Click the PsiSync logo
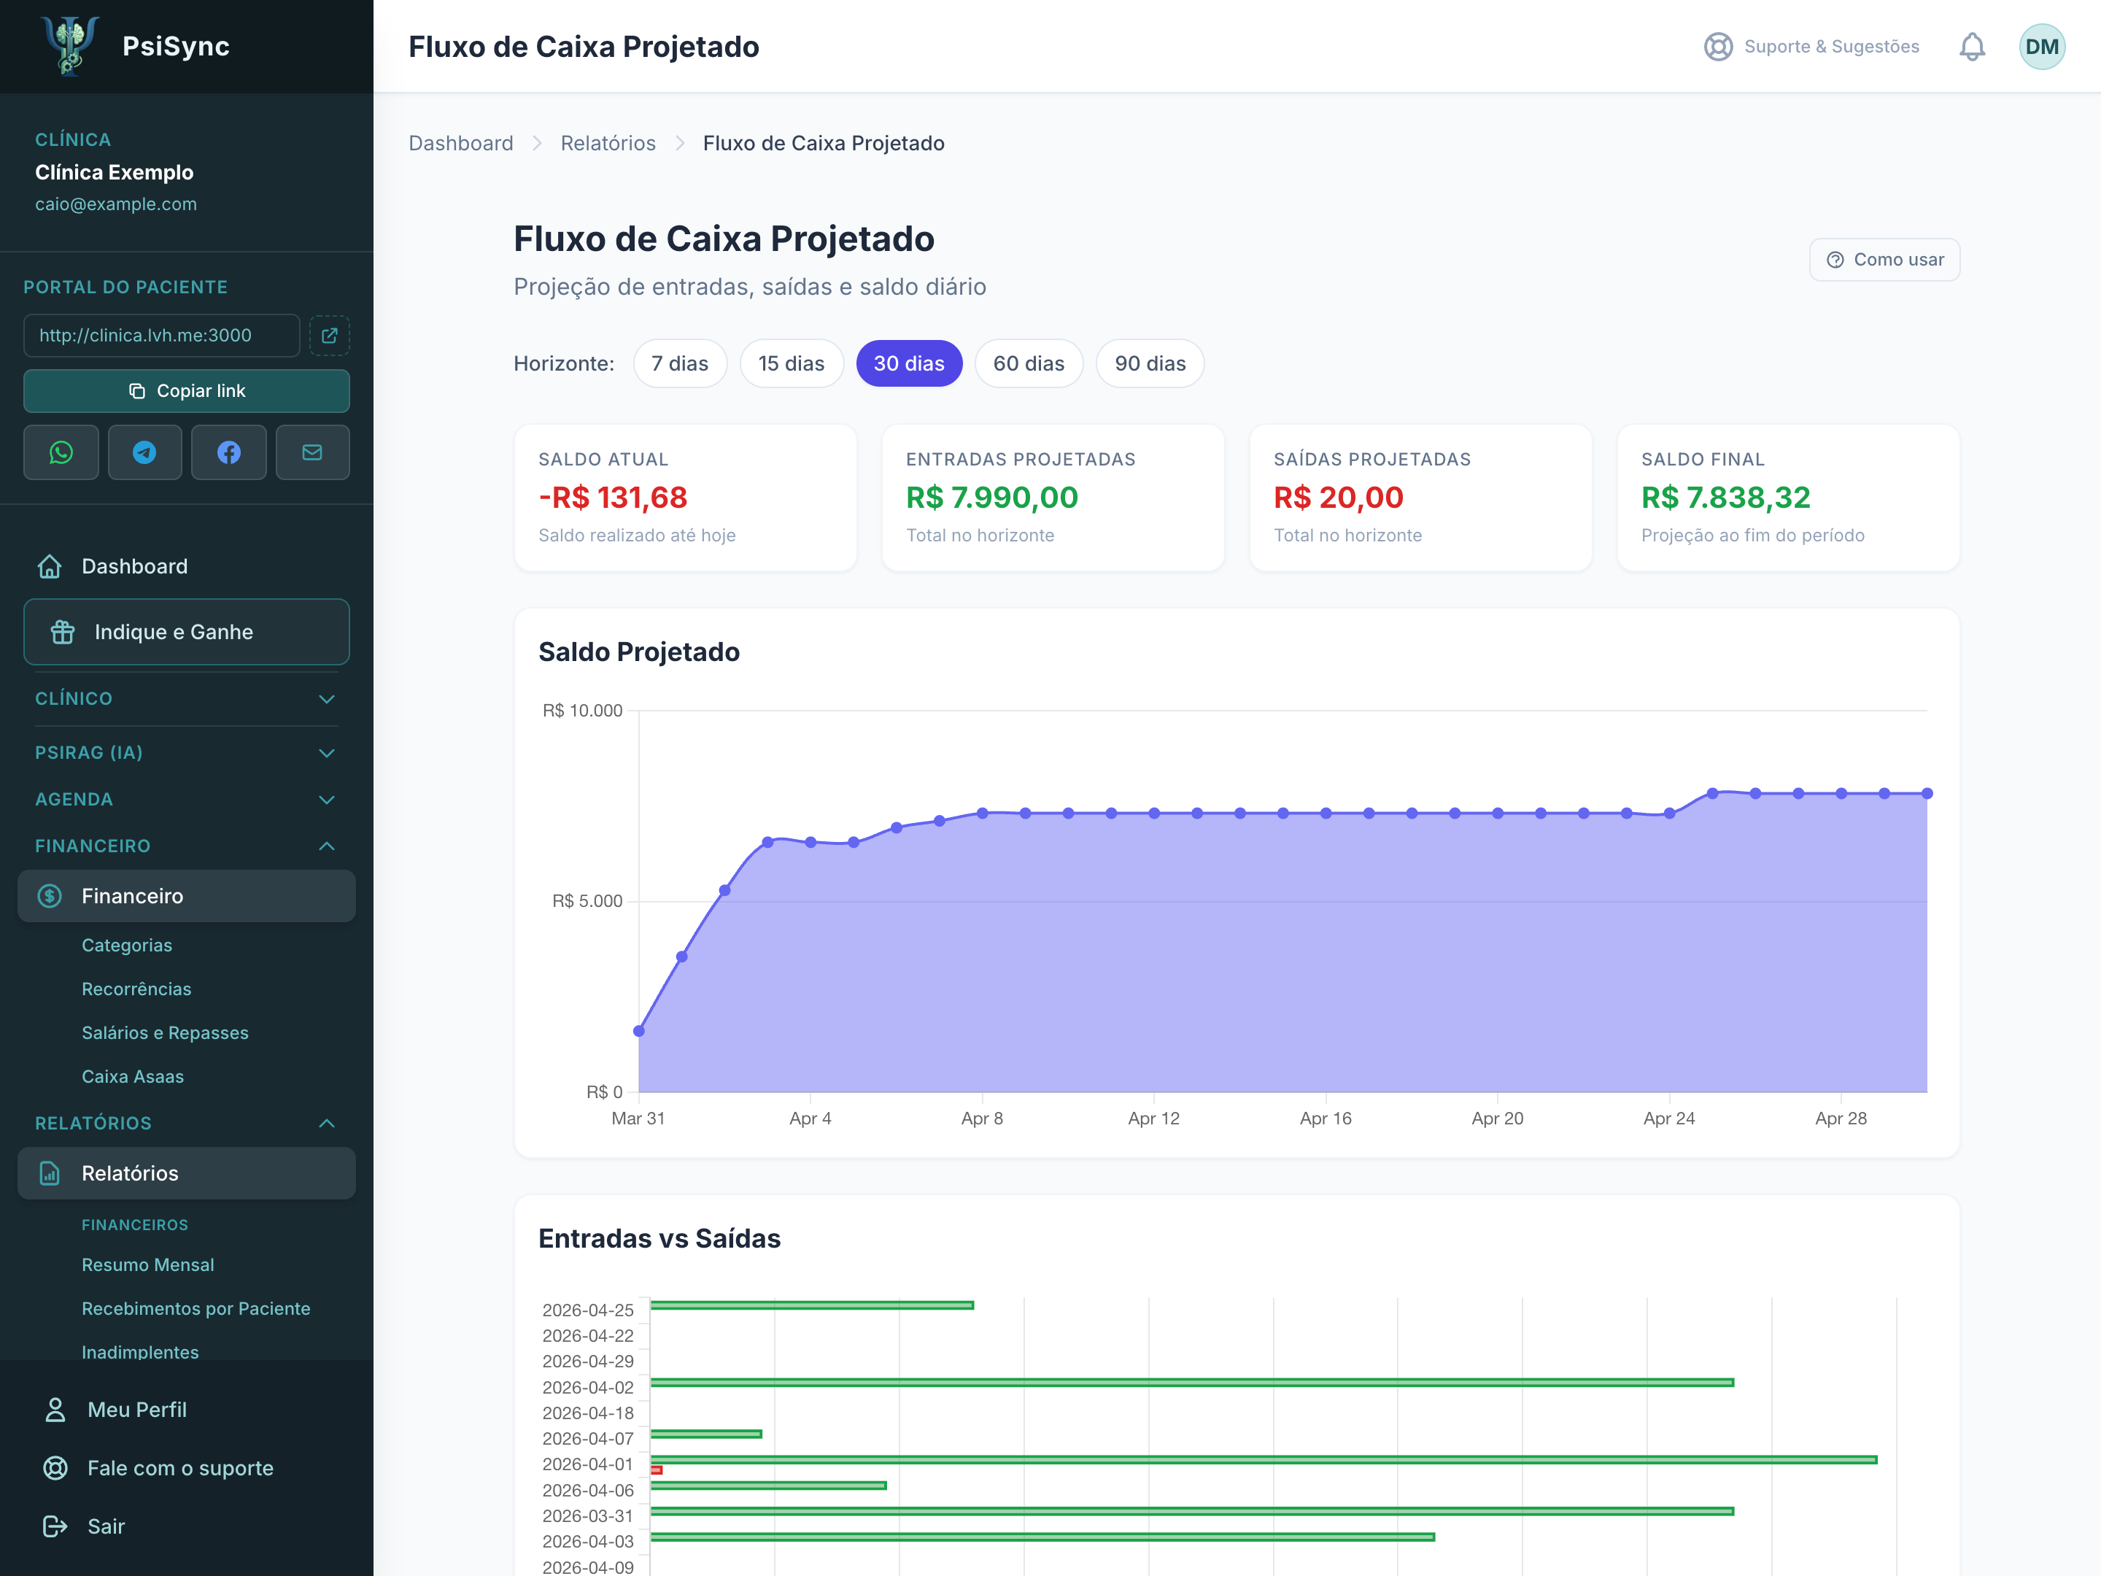The width and height of the screenshot is (2101, 1576). pos(70,45)
